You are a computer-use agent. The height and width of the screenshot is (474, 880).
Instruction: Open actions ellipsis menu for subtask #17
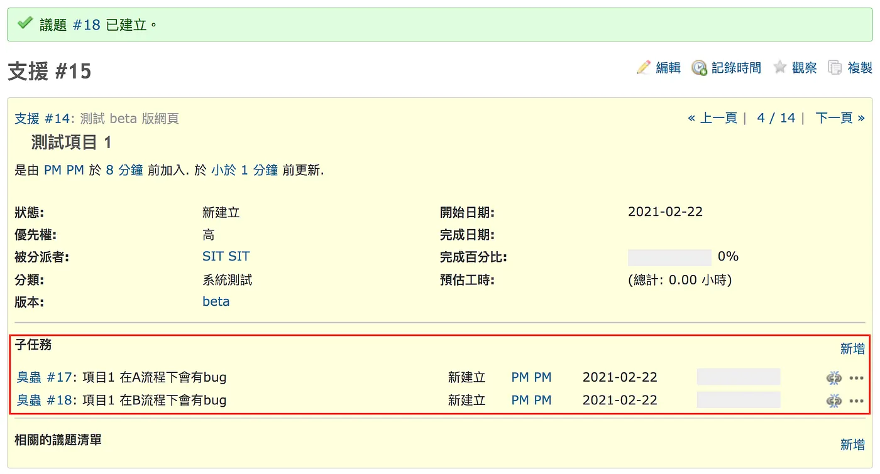856,378
